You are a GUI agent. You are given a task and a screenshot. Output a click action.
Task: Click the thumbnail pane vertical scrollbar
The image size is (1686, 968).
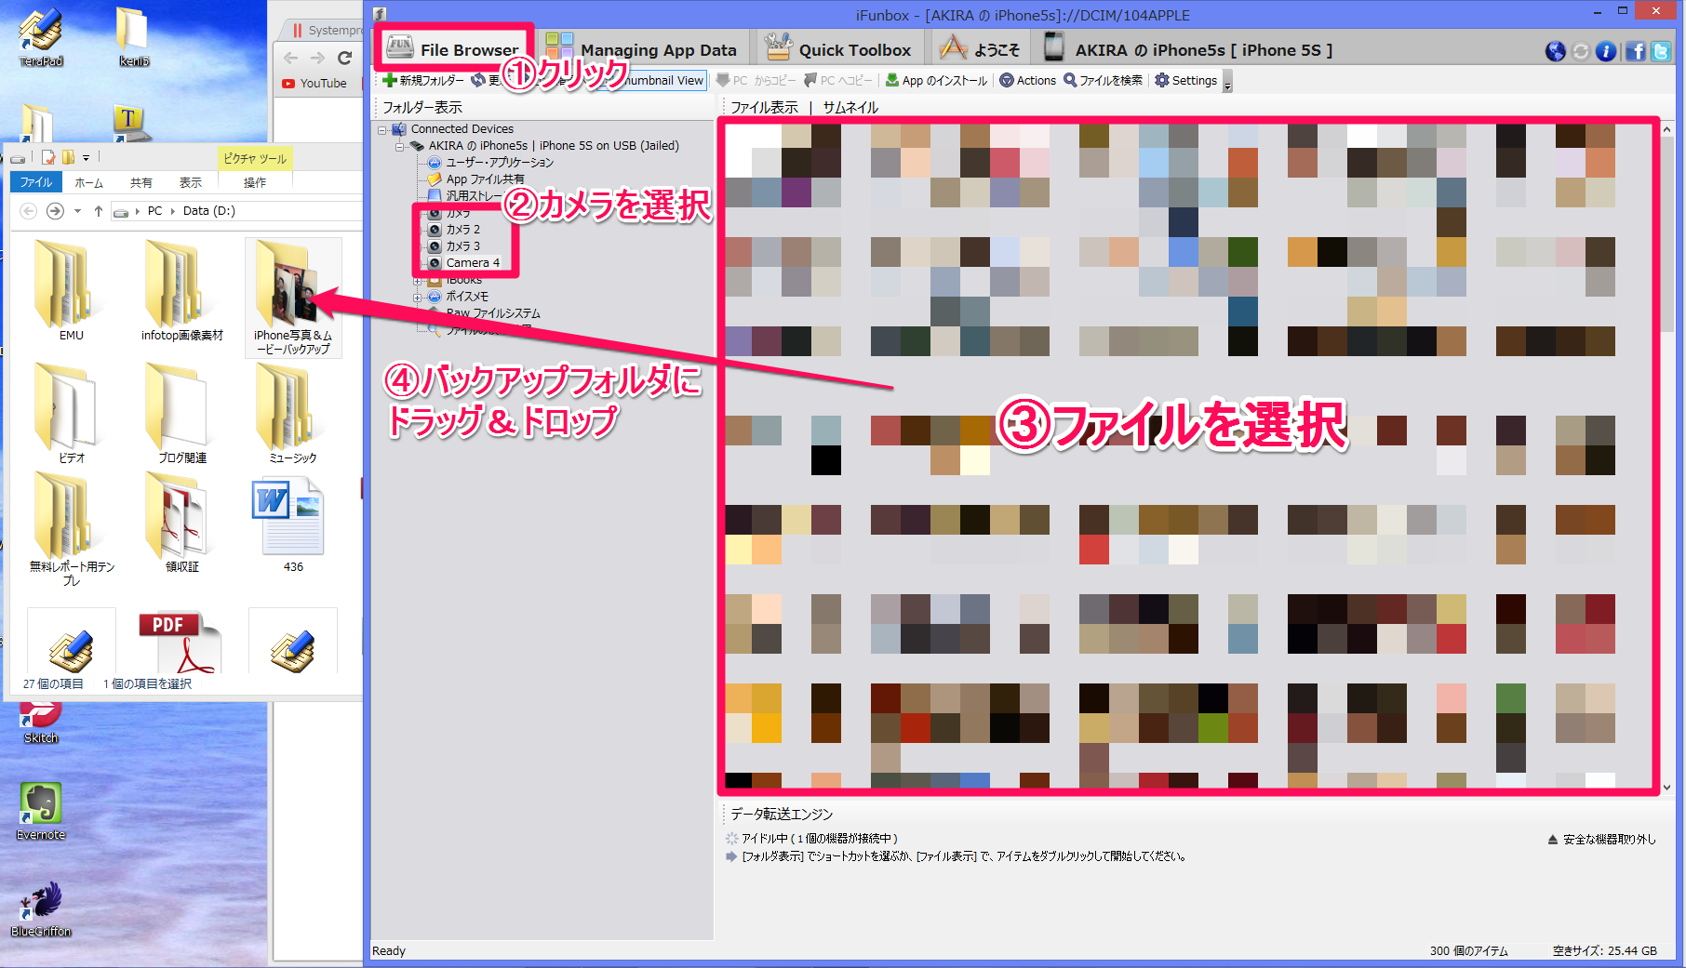coord(1666,233)
